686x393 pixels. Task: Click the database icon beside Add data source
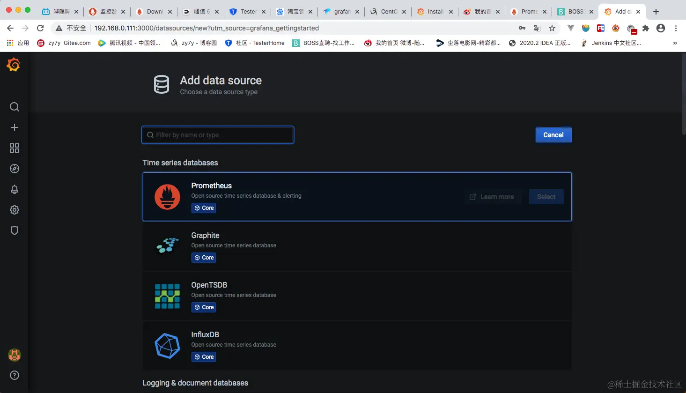pyautogui.click(x=162, y=84)
